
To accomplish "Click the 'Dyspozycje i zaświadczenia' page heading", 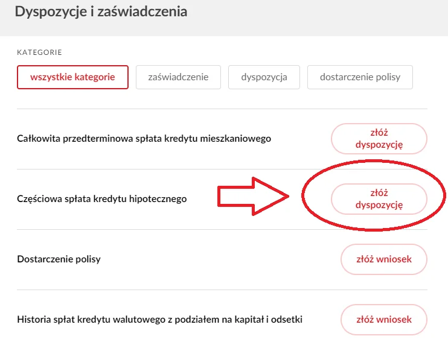I will 100,12.
